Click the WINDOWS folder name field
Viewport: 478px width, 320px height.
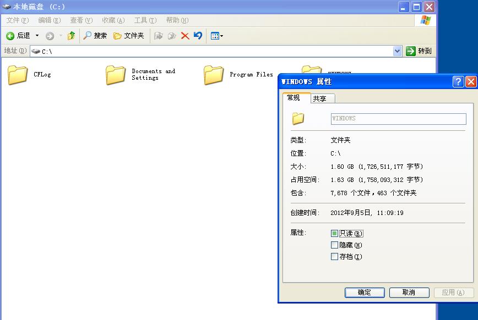tap(399, 119)
